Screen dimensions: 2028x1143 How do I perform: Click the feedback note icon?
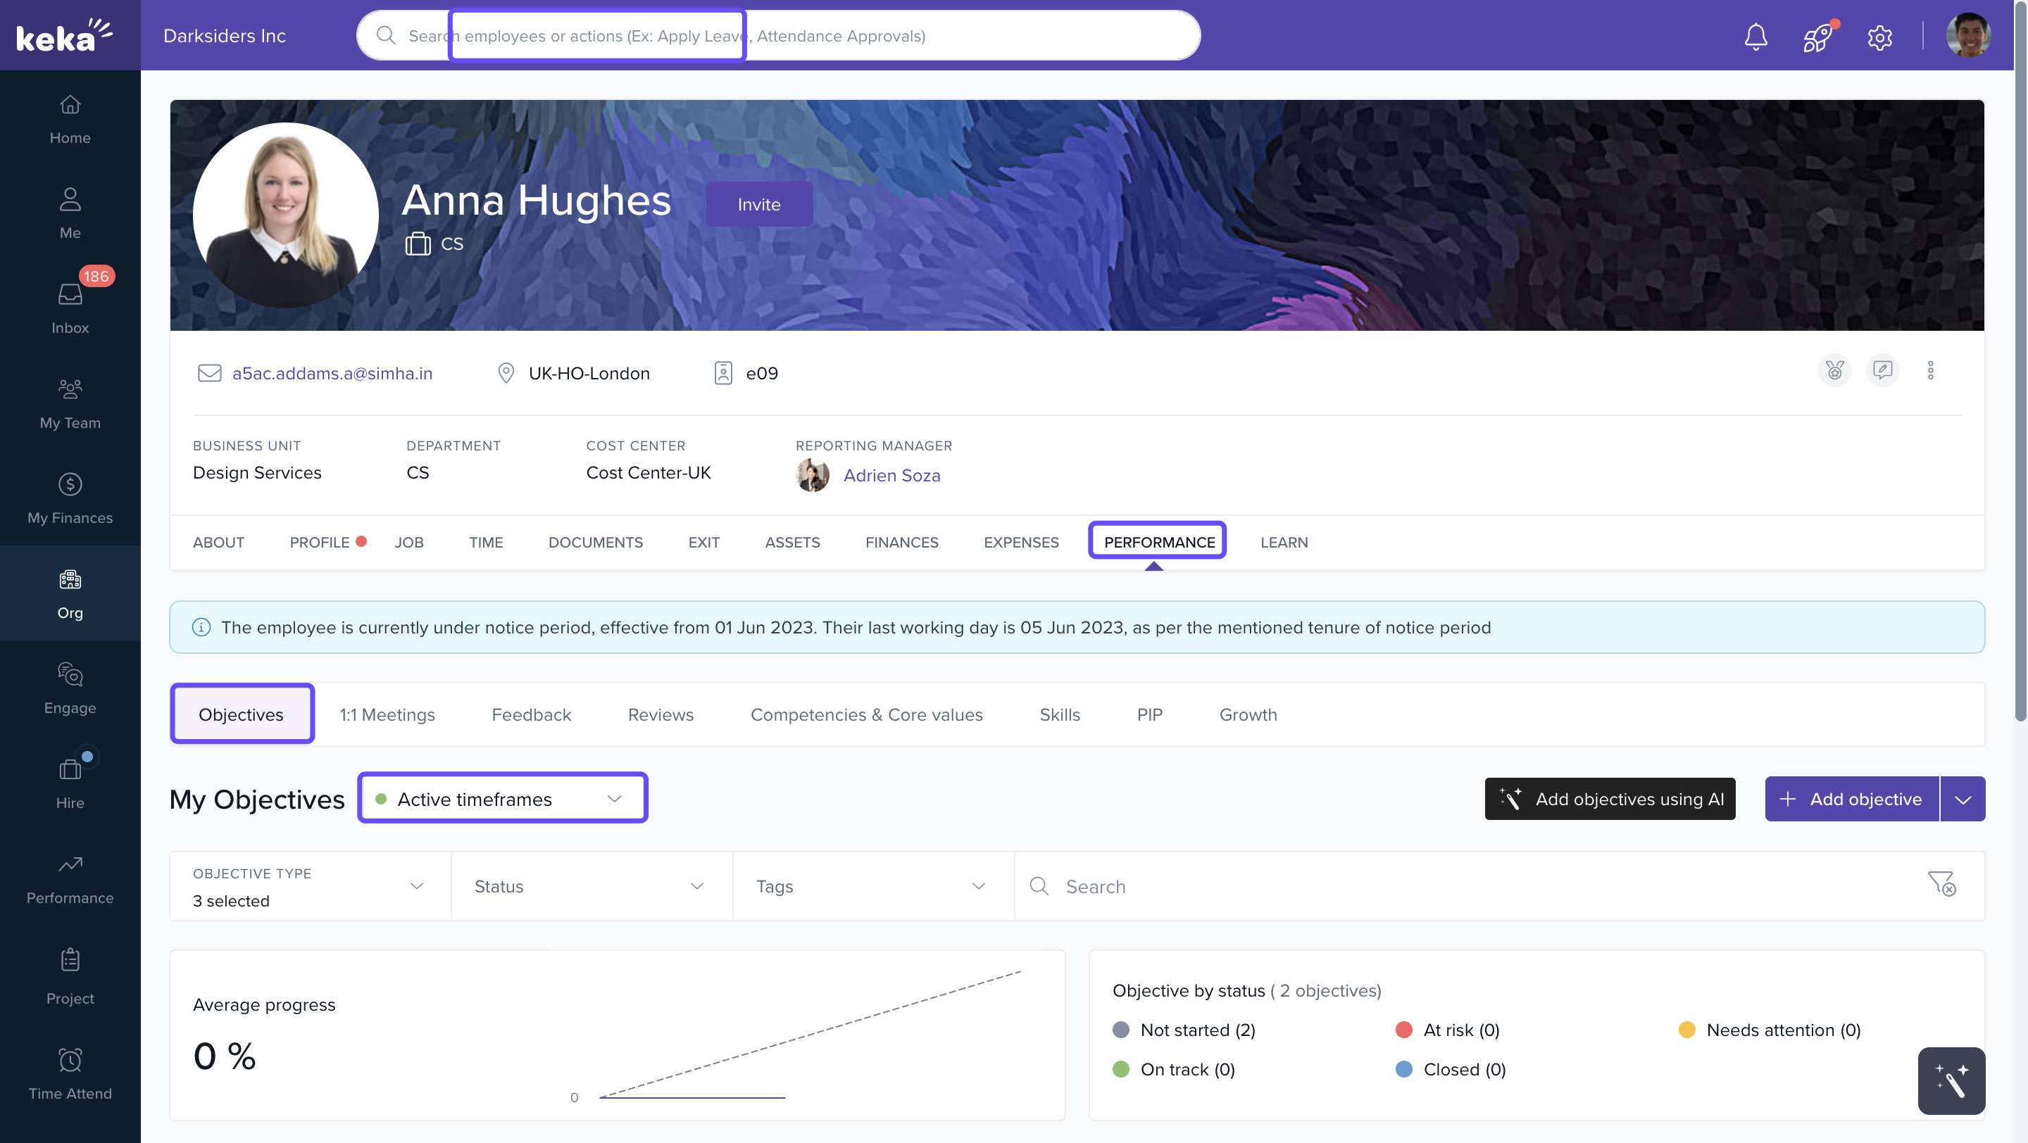1882,370
